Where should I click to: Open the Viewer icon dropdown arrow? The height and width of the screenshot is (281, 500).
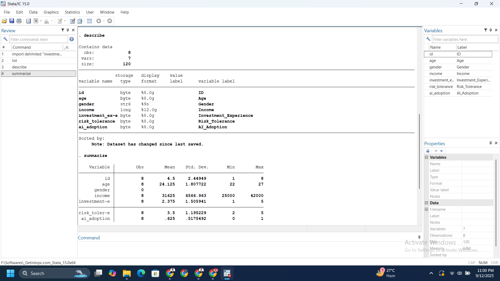pos(41,21)
